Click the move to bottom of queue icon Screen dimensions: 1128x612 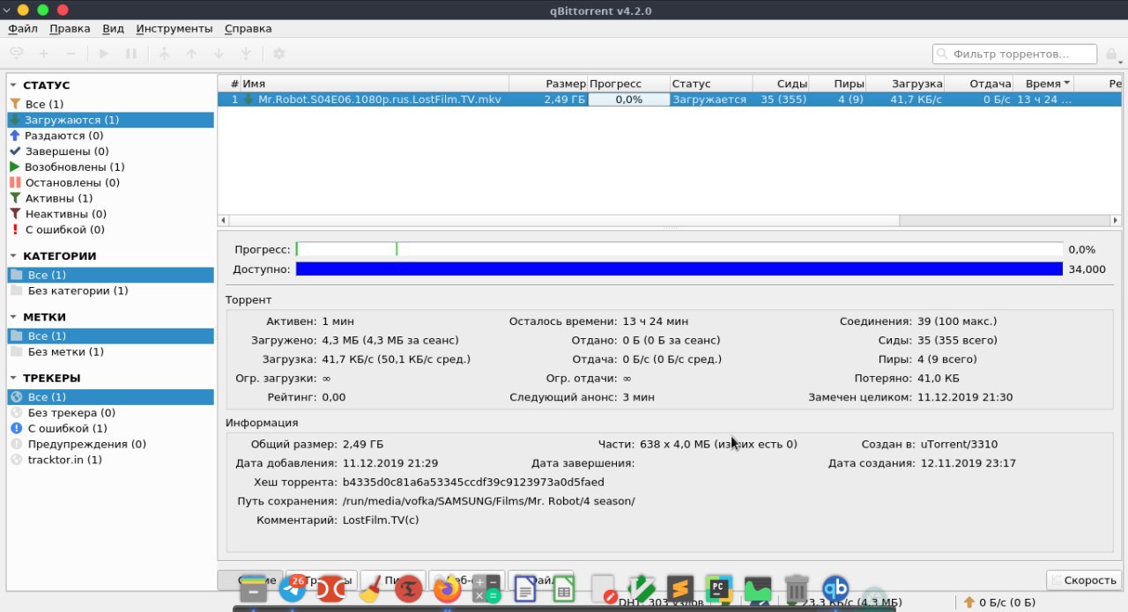coord(246,54)
